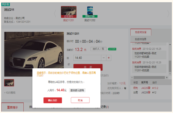173x113 pixels.
Task: Go to next lots with right arrow
Action: click(x=168, y=14)
